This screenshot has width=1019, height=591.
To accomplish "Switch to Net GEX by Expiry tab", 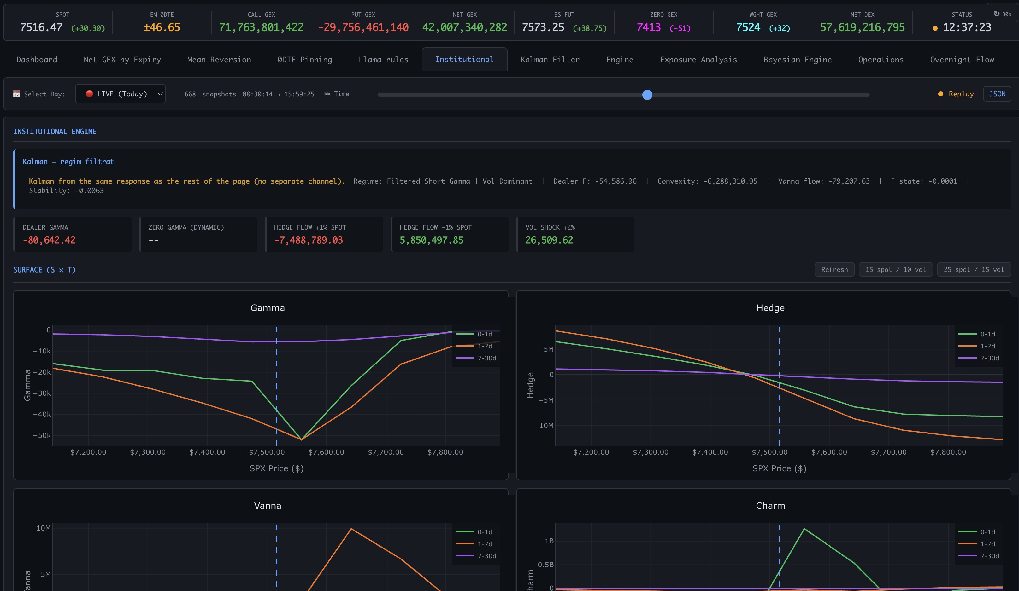I will 122,60.
